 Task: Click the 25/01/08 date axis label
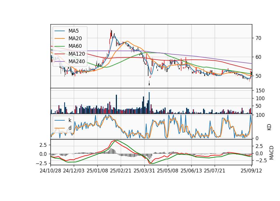click(97, 171)
